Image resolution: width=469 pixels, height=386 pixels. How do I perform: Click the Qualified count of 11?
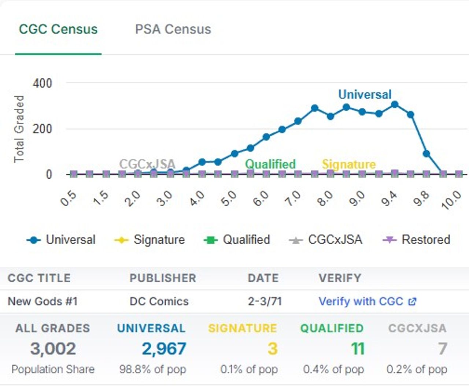pyautogui.click(x=358, y=349)
